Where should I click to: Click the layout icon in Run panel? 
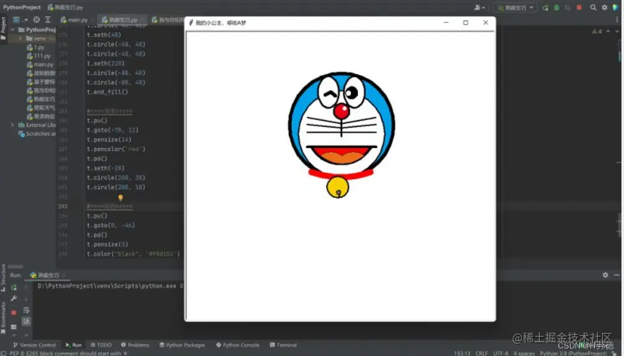[x=14, y=327]
